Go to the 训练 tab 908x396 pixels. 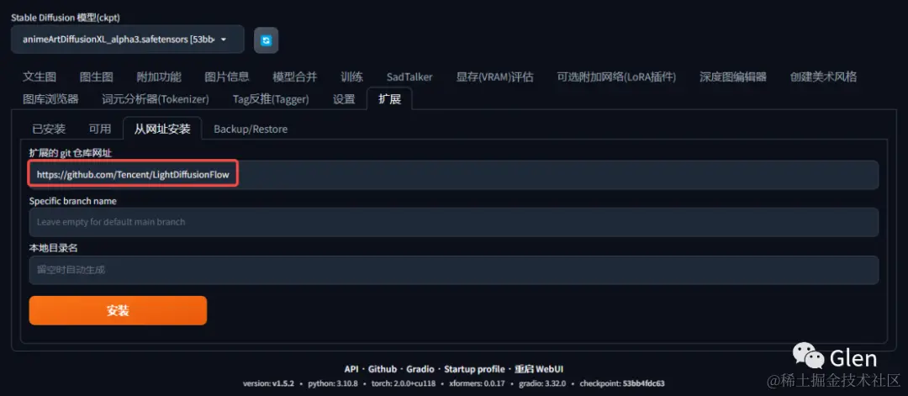click(x=352, y=77)
